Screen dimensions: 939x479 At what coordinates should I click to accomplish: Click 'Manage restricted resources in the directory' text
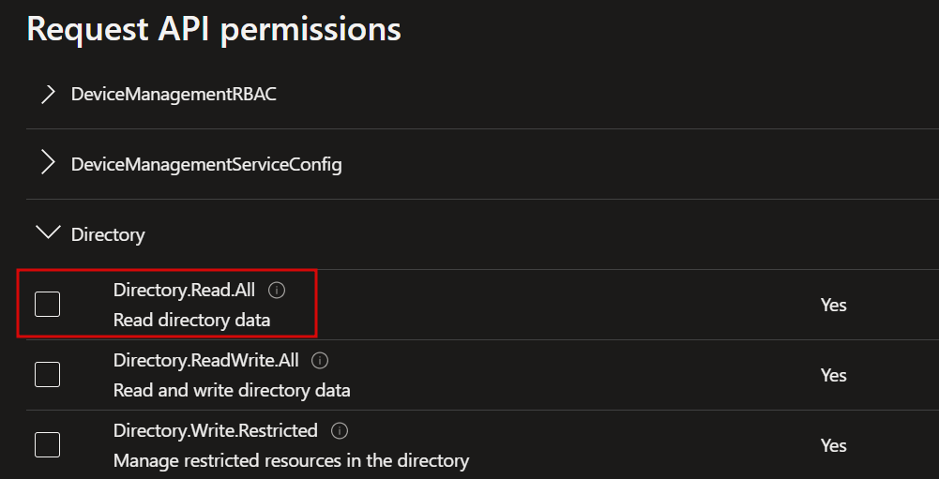pos(291,460)
